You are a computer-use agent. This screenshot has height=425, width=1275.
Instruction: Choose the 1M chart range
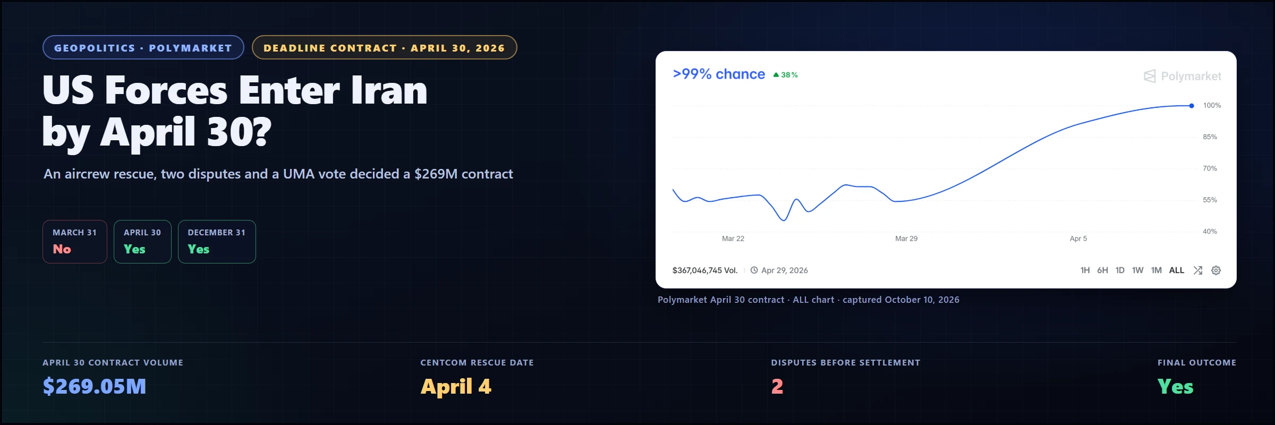point(1156,270)
